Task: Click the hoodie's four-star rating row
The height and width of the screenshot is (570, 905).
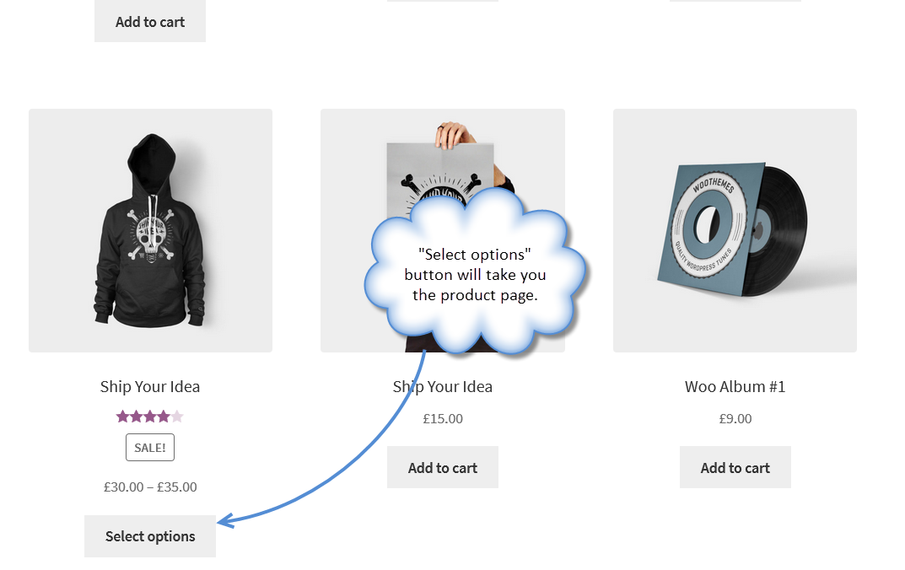Action: (150, 415)
